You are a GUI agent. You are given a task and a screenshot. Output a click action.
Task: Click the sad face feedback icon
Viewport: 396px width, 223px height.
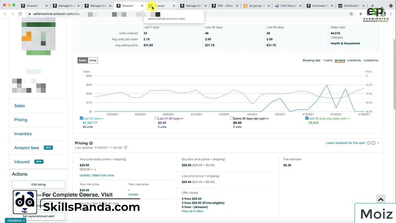[x=373, y=143]
